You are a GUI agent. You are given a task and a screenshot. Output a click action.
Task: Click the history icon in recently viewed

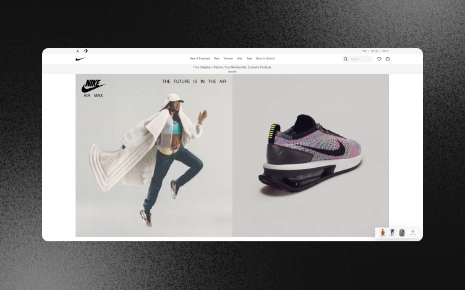[413, 233]
